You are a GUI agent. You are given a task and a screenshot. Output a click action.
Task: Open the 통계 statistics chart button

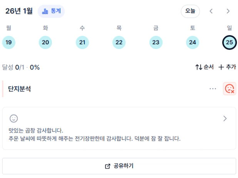click(x=51, y=11)
